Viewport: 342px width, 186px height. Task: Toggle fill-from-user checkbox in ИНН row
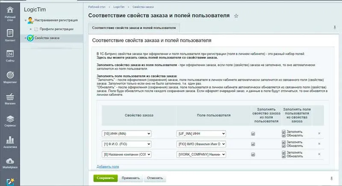pyautogui.click(x=253, y=133)
